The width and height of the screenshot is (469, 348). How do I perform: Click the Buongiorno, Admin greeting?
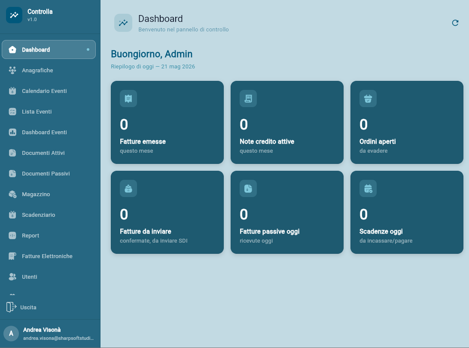[152, 54]
